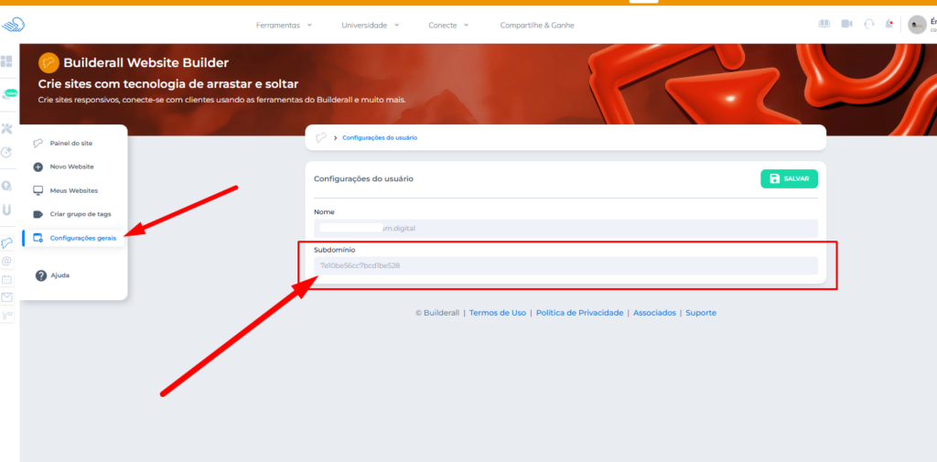This screenshot has height=462, width=937.
Task: Expand the Ferramentas dropdown menu
Action: click(x=284, y=25)
